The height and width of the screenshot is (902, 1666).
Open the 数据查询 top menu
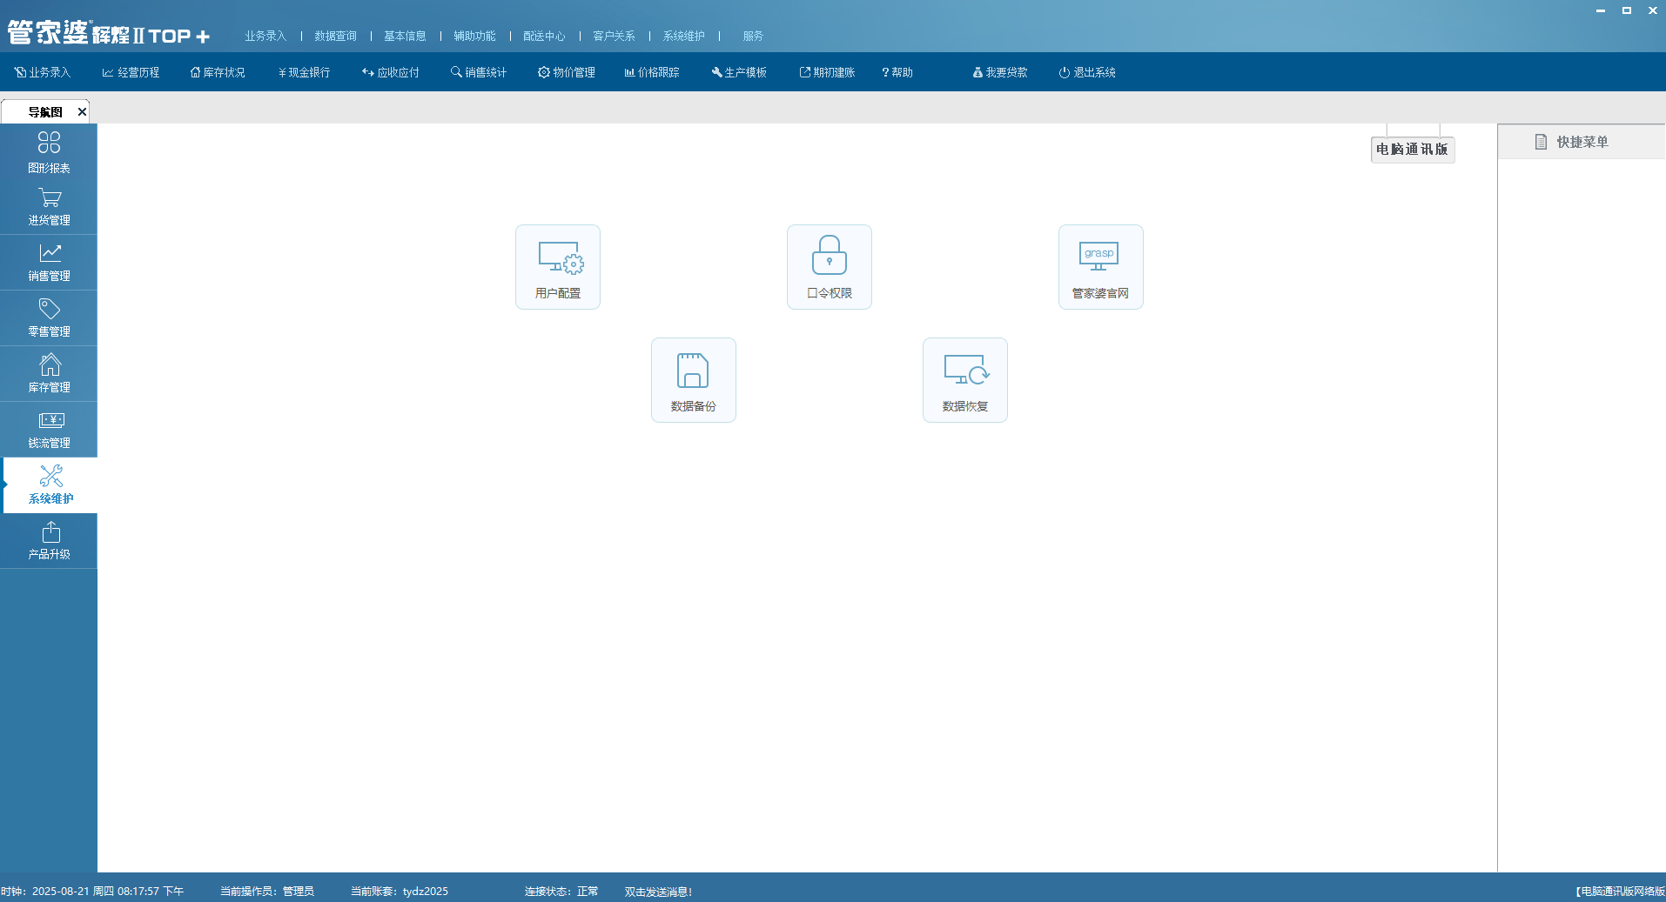(x=335, y=36)
